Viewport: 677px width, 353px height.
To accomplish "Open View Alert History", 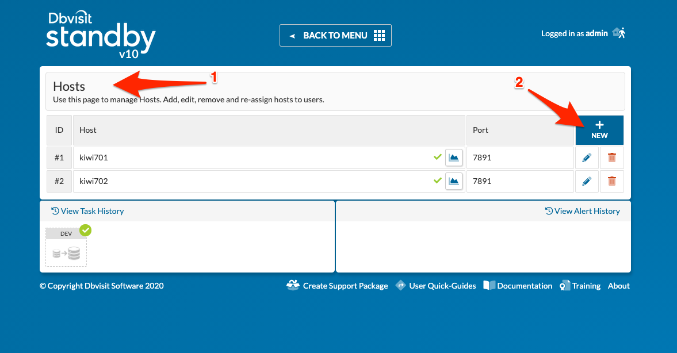I will (x=583, y=211).
